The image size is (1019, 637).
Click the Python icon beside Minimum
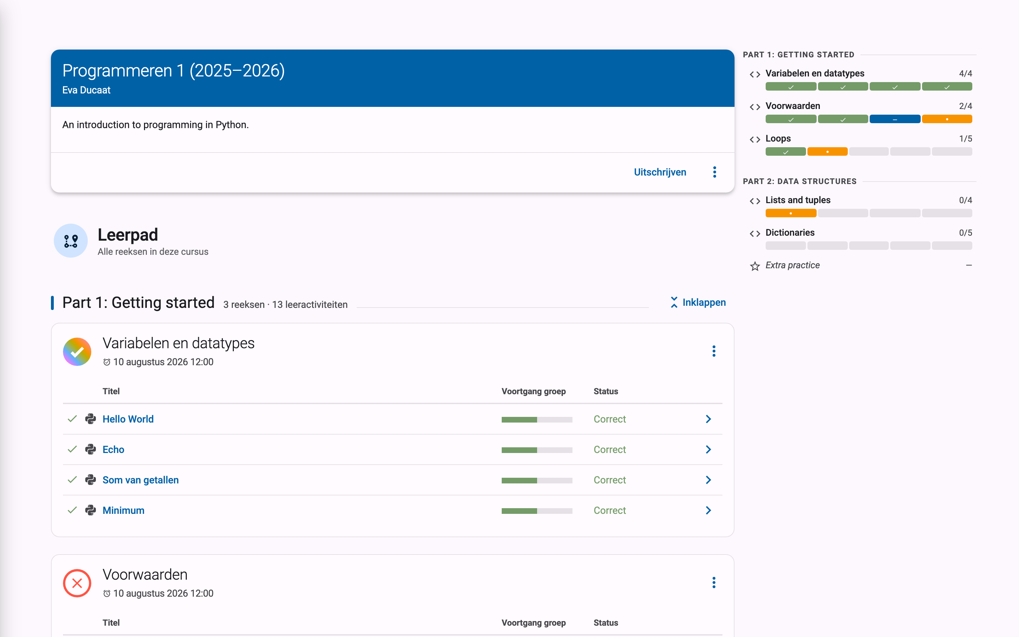pos(91,510)
